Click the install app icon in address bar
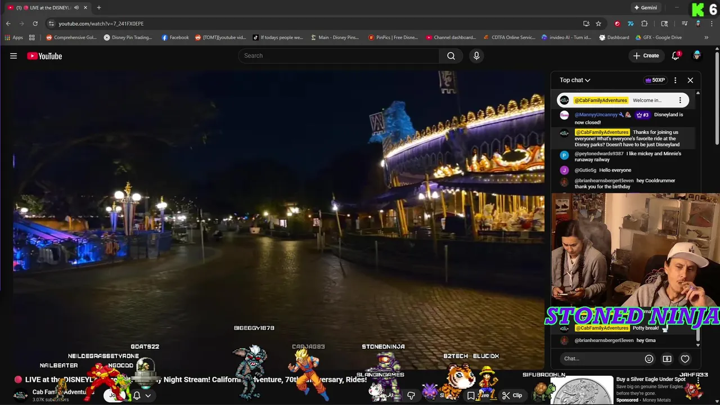Image resolution: width=720 pixels, height=405 pixels. [586, 24]
